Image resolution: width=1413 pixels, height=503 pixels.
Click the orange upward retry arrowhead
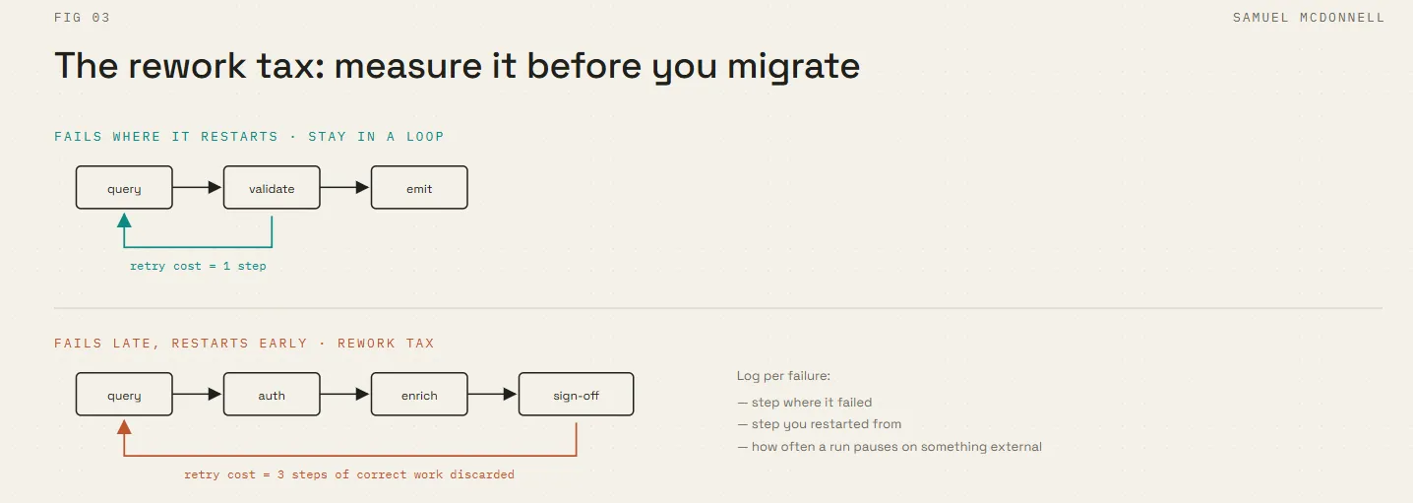(x=124, y=427)
